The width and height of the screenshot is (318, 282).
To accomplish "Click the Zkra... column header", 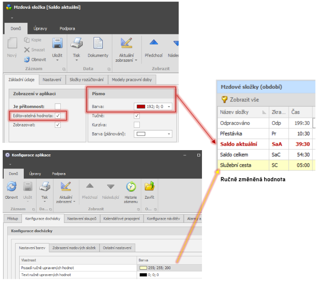I will click(x=279, y=112).
